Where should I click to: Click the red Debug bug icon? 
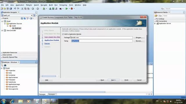pos(72,9)
